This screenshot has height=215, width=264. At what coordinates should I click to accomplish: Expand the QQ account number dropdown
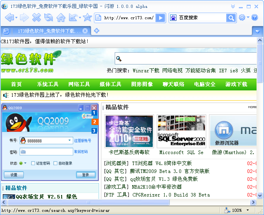[70, 140]
